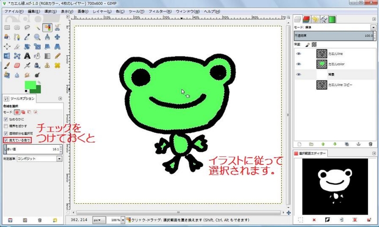Create a new layer with the page button
Image resolution: width=379 pixels, height=227 pixels.
[299, 145]
